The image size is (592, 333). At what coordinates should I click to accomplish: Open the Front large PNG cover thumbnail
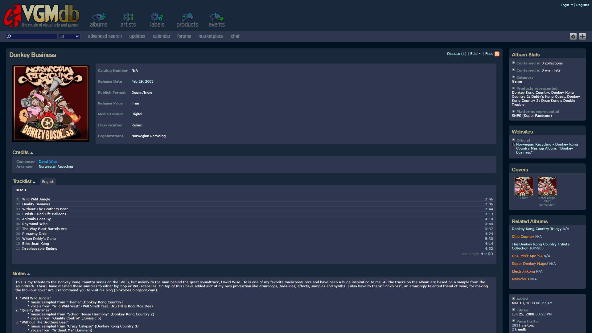click(547, 187)
